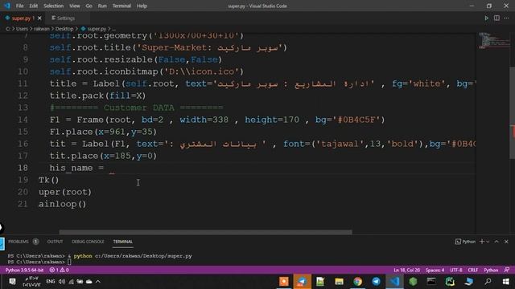Close the super.py editor tab
This screenshot has height=289, width=515.
coord(39,18)
